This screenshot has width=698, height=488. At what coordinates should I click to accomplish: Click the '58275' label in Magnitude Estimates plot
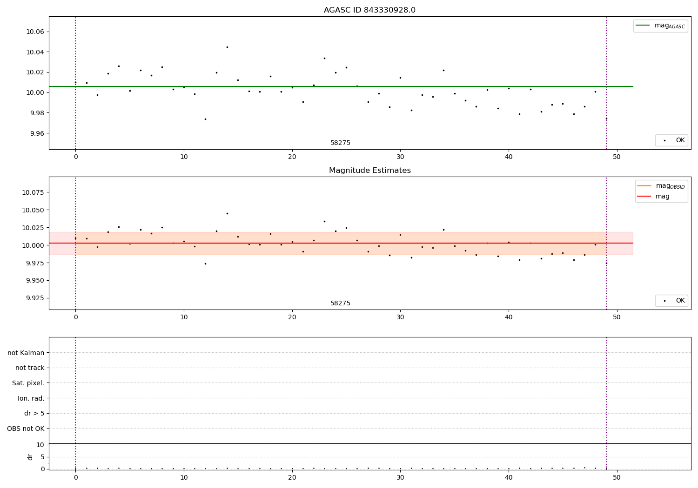tap(340, 303)
